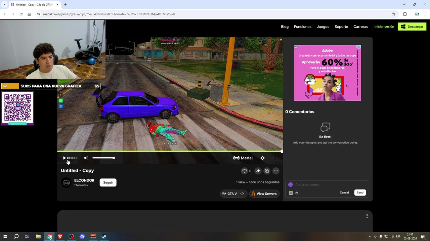
Task: Reload the page
Action: pyautogui.click(x=21, y=14)
